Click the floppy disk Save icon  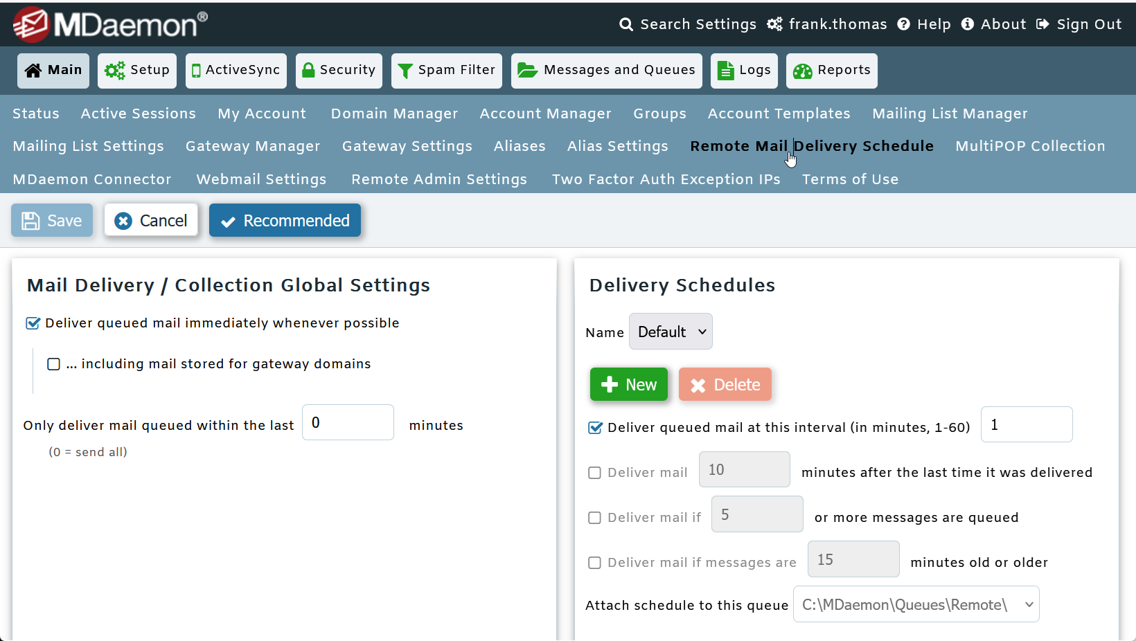[31, 221]
